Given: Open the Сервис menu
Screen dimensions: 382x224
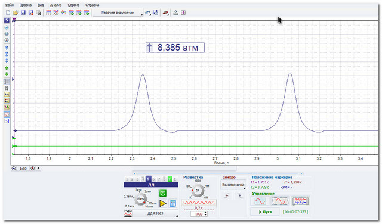Looking at the screenshot, I should coord(73,5).
